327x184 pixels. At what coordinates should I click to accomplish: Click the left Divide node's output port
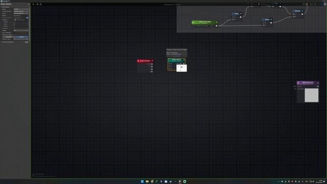241,17
